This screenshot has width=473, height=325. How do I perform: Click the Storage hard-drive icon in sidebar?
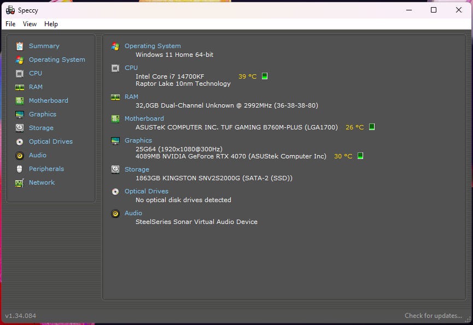(x=20, y=128)
